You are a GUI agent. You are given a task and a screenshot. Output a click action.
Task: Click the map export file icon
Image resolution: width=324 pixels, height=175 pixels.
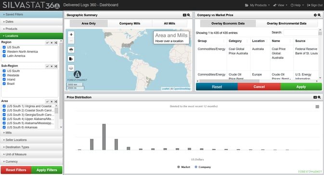[x=71, y=59]
